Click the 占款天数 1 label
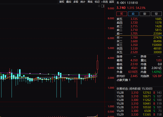 click(x=123, y=80)
